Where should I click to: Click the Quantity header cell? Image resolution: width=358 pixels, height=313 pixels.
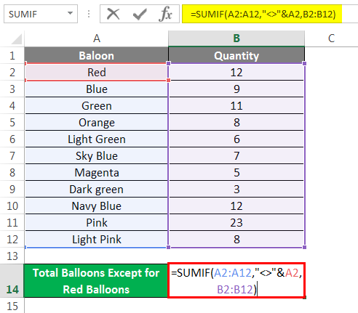point(236,55)
